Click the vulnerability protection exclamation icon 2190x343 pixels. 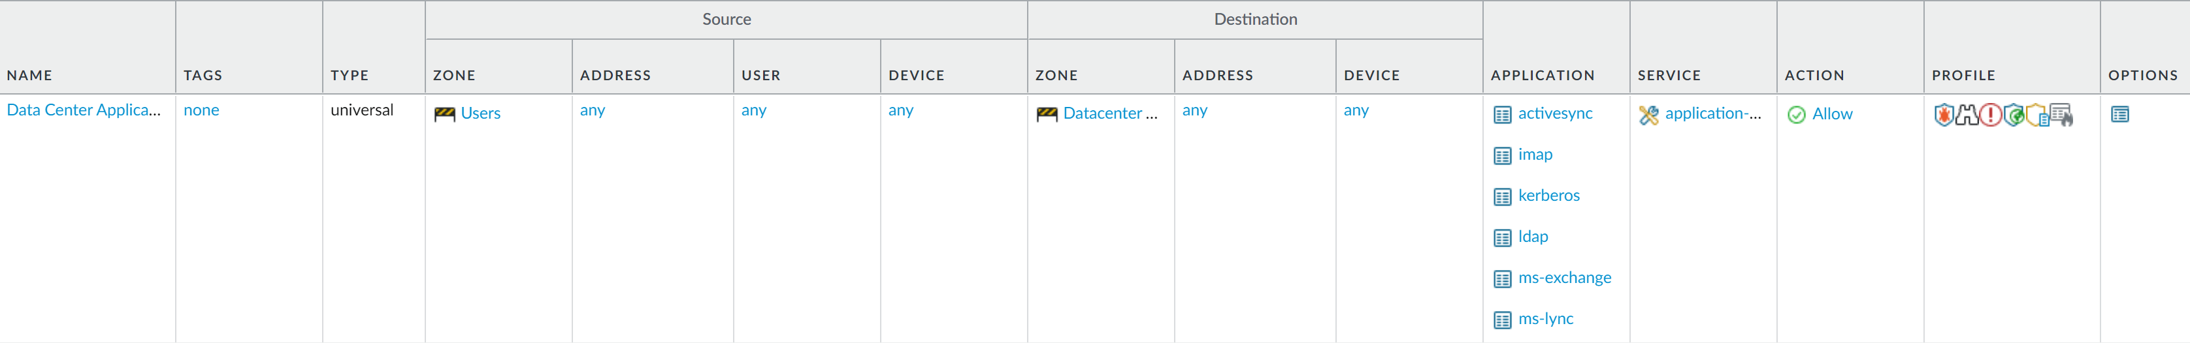point(1990,115)
